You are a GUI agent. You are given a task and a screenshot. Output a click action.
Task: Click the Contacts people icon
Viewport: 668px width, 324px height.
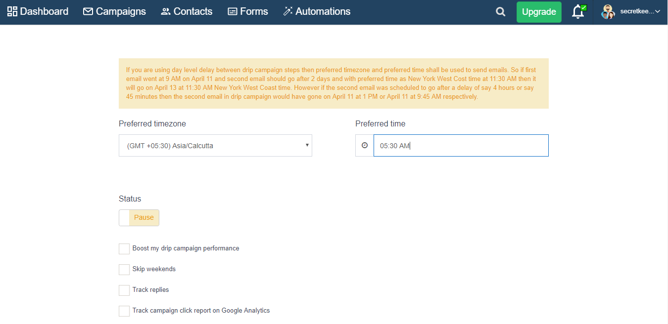coord(166,11)
